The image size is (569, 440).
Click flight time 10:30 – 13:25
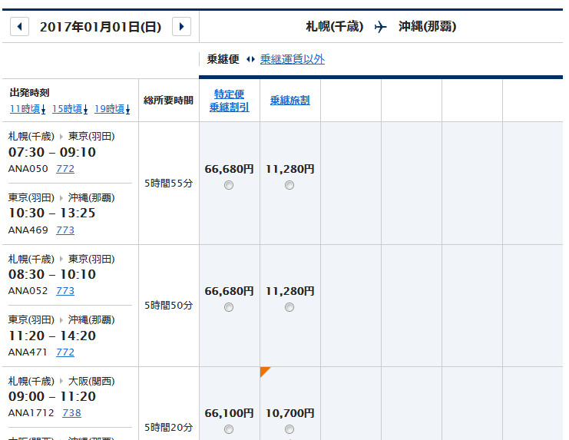pyautogui.click(x=52, y=213)
